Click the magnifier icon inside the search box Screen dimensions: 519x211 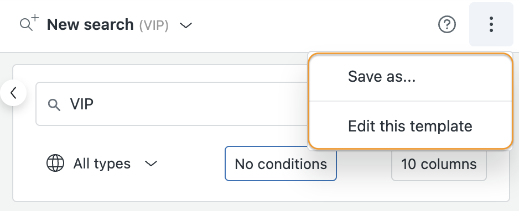[x=54, y=105]
